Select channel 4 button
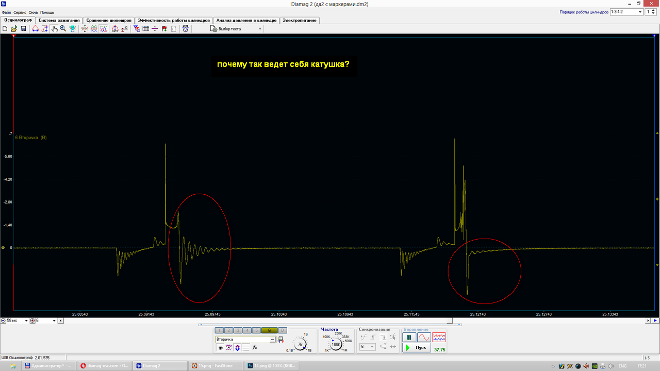660x371 pixels. tap(247, 330)
